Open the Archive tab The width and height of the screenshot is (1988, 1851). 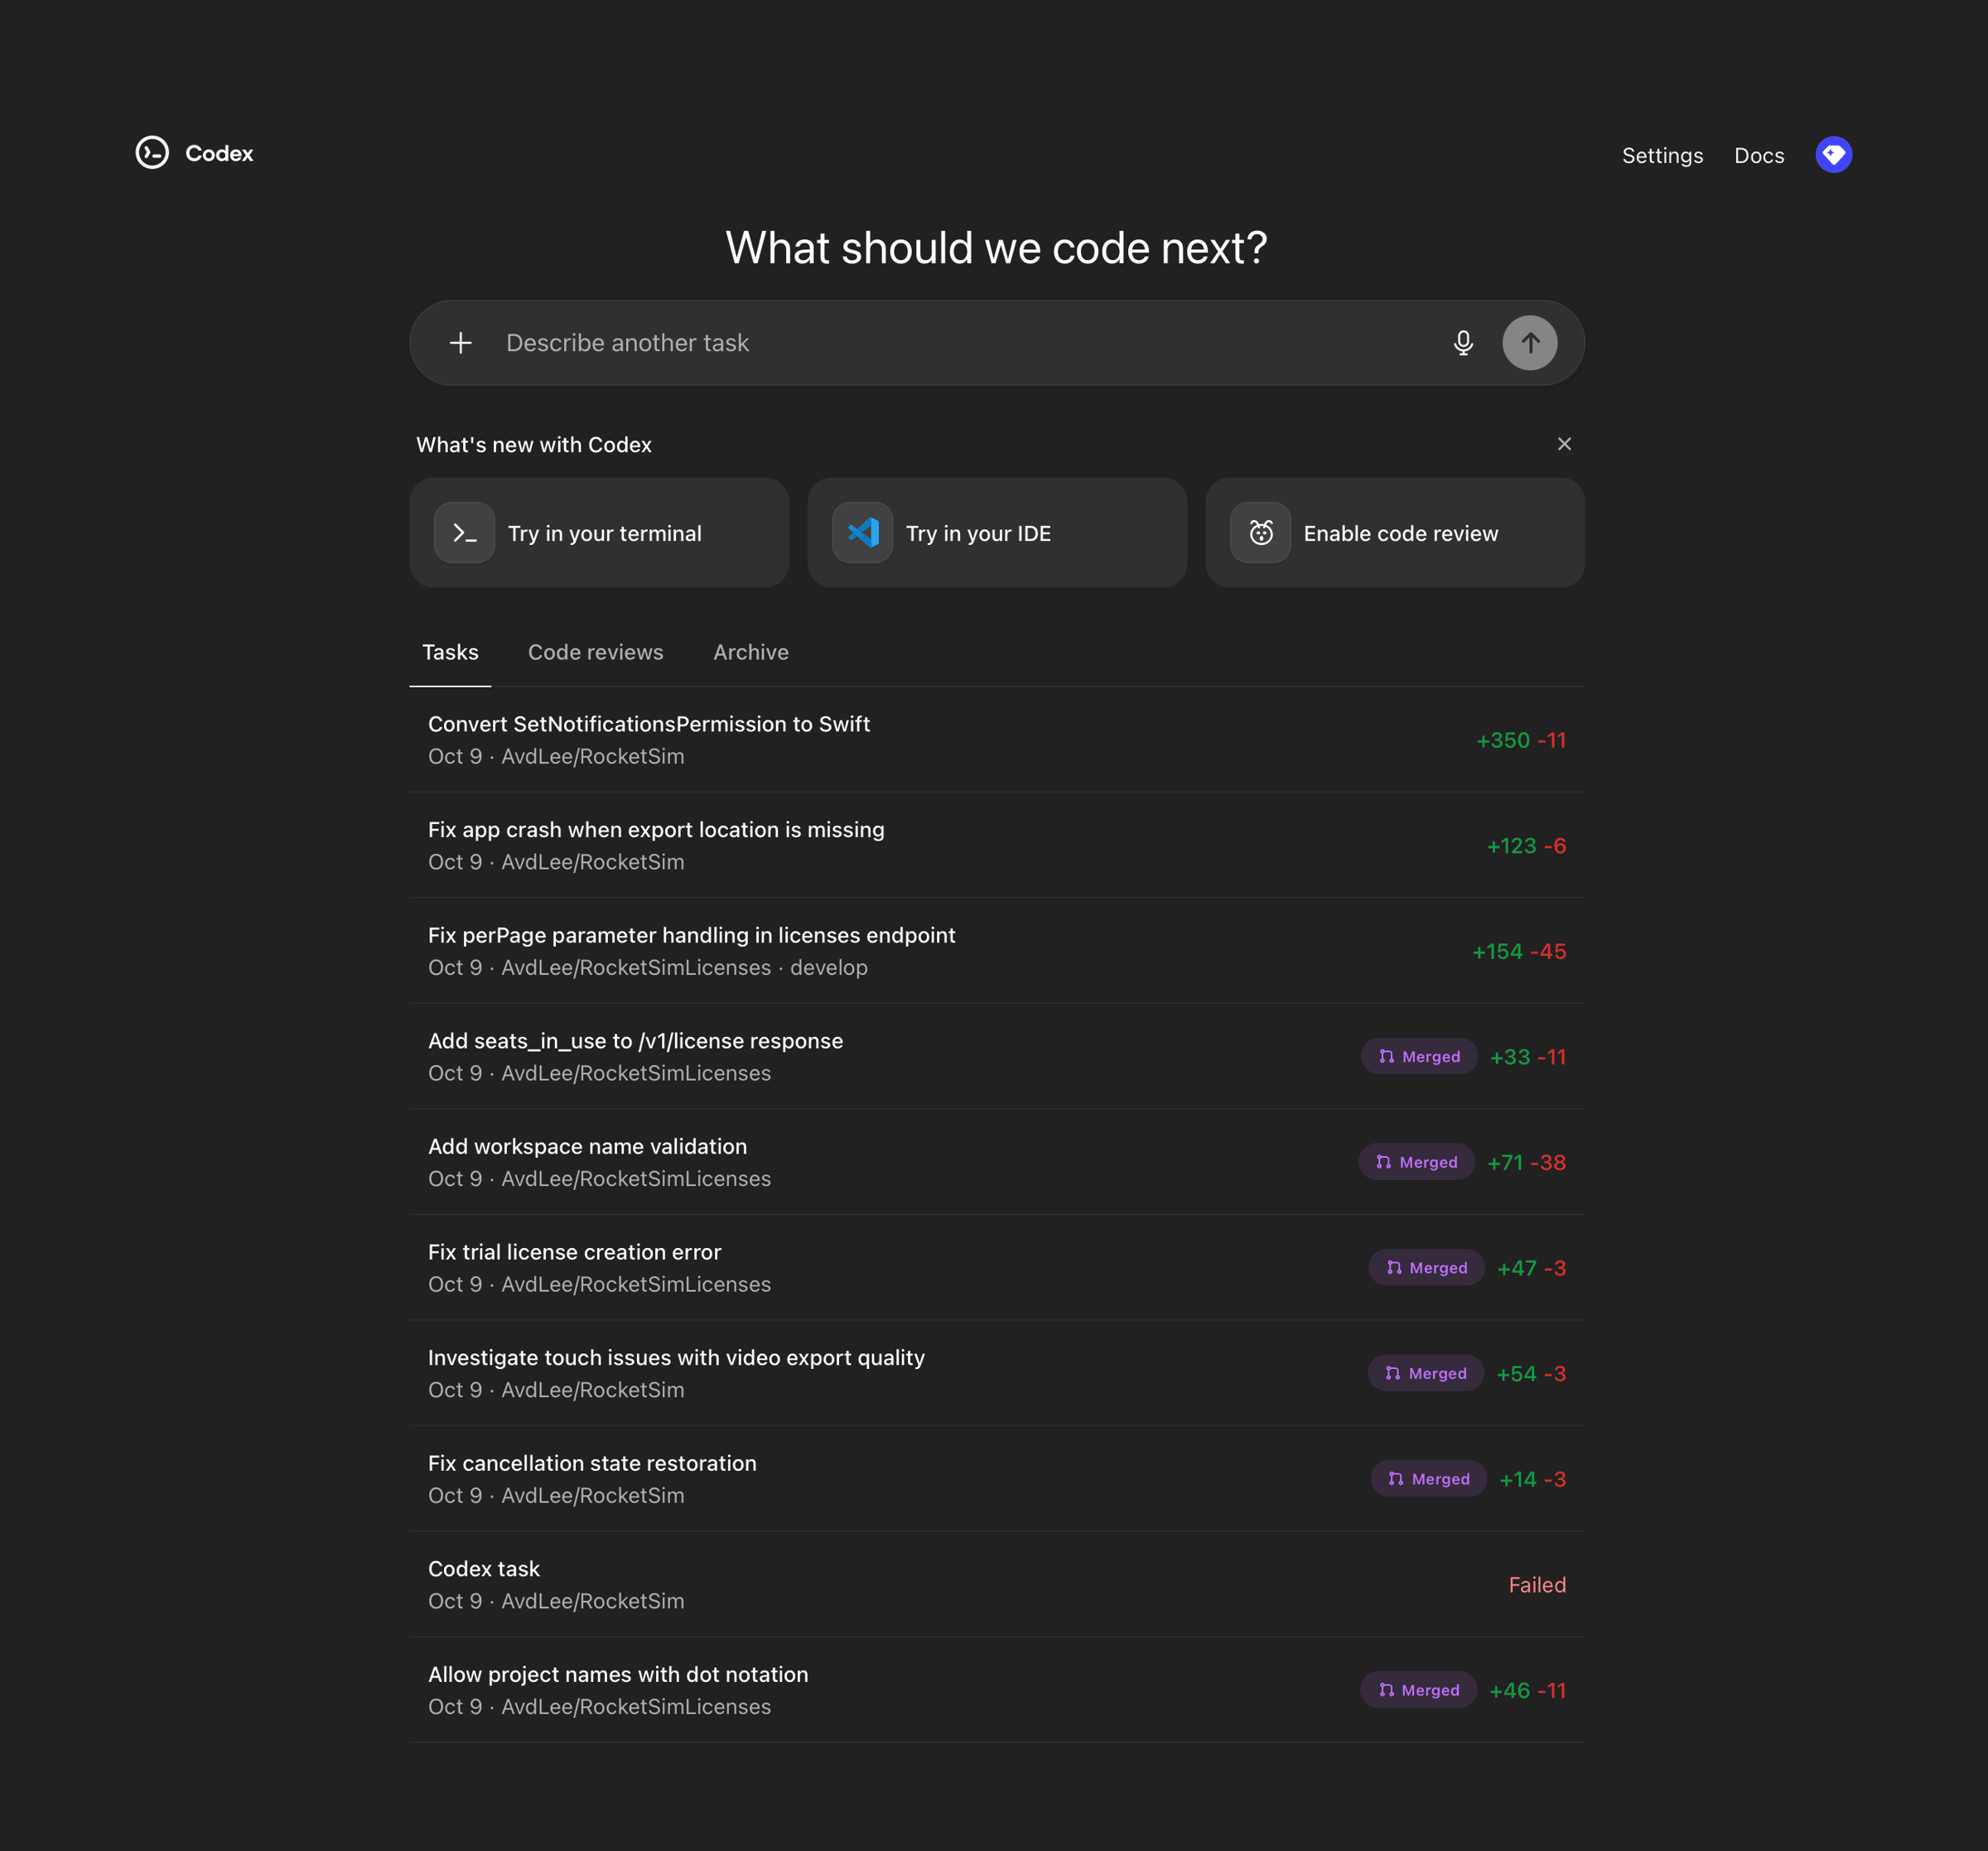[x=751, y=652]
